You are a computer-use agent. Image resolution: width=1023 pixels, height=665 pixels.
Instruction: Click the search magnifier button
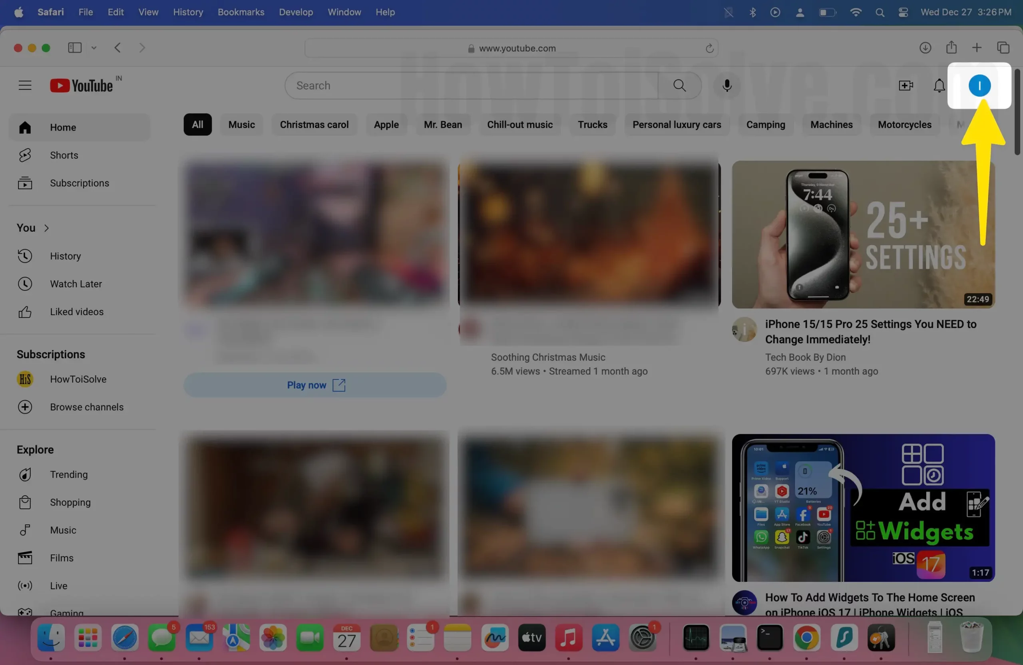pos(680,85)
